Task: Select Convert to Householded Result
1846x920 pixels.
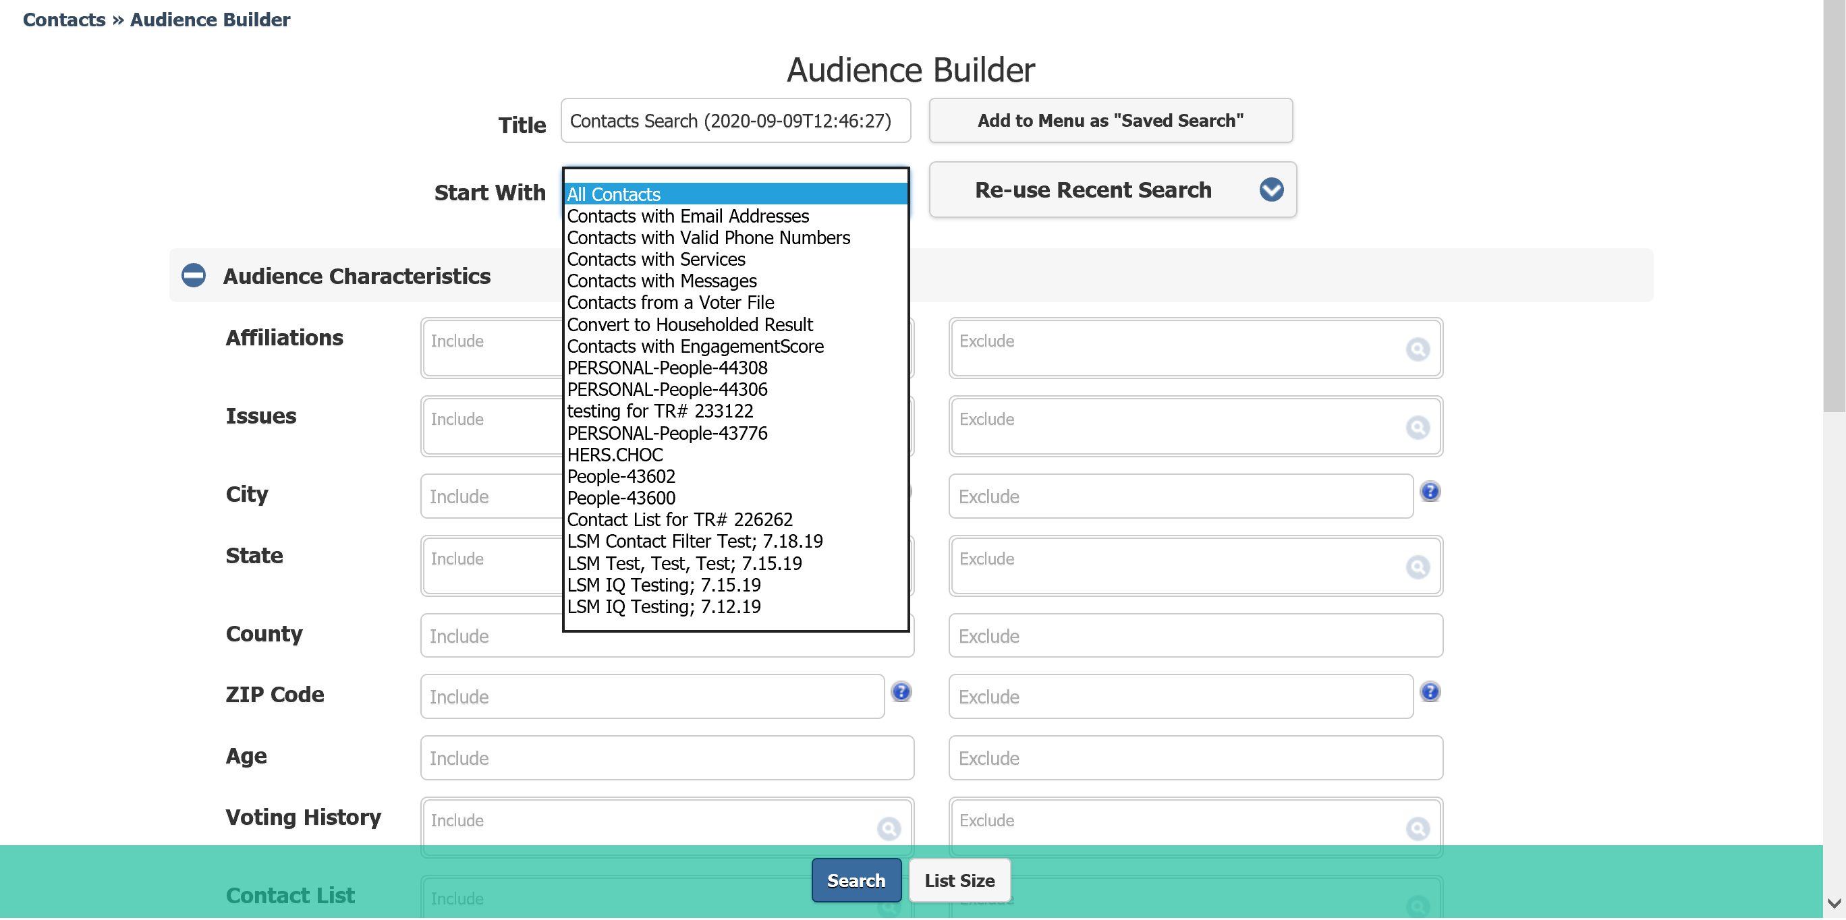Action: click(736, 324)
